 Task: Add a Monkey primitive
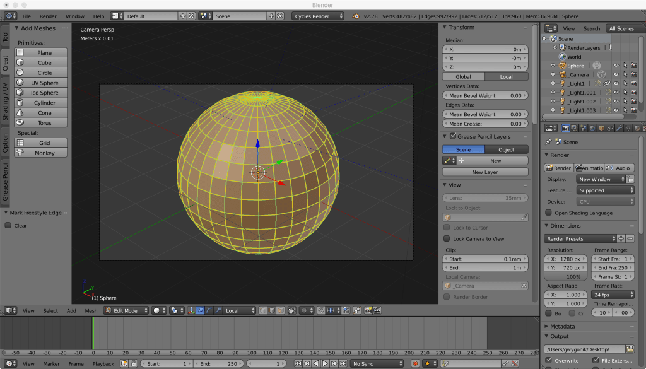coord(40,152)
